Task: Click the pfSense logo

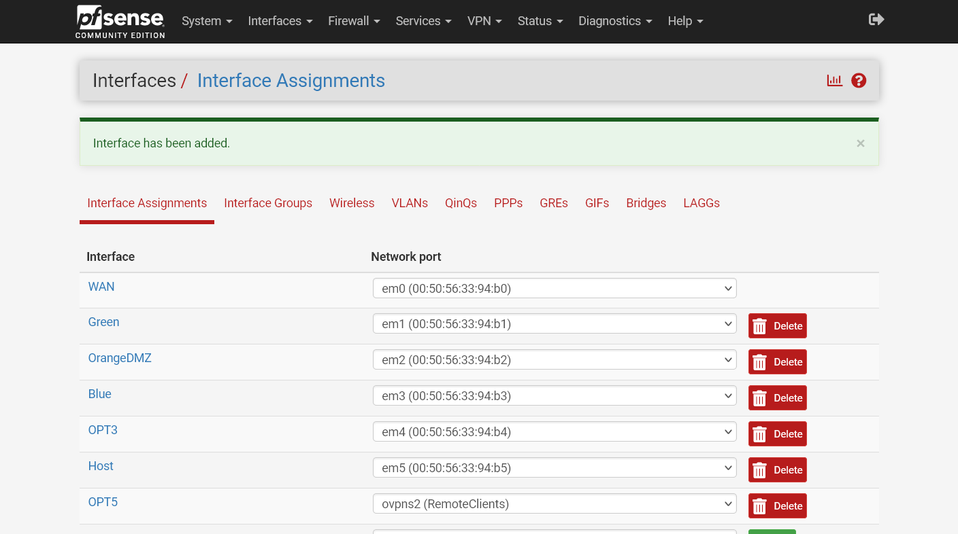Action: pyautogui.click(x=120, y=21)
